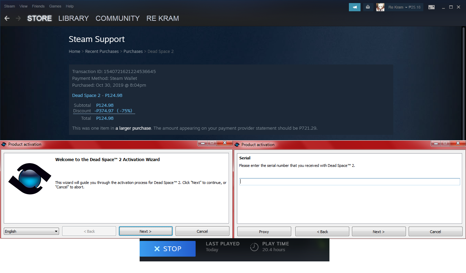Click the Dead Space 2 wizard logo
The image size is (466, 273).
tap(30, 179)
